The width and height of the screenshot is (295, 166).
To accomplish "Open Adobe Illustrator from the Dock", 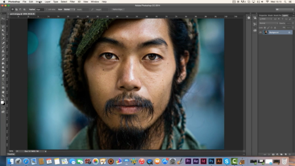I will [x=219, y=161].
